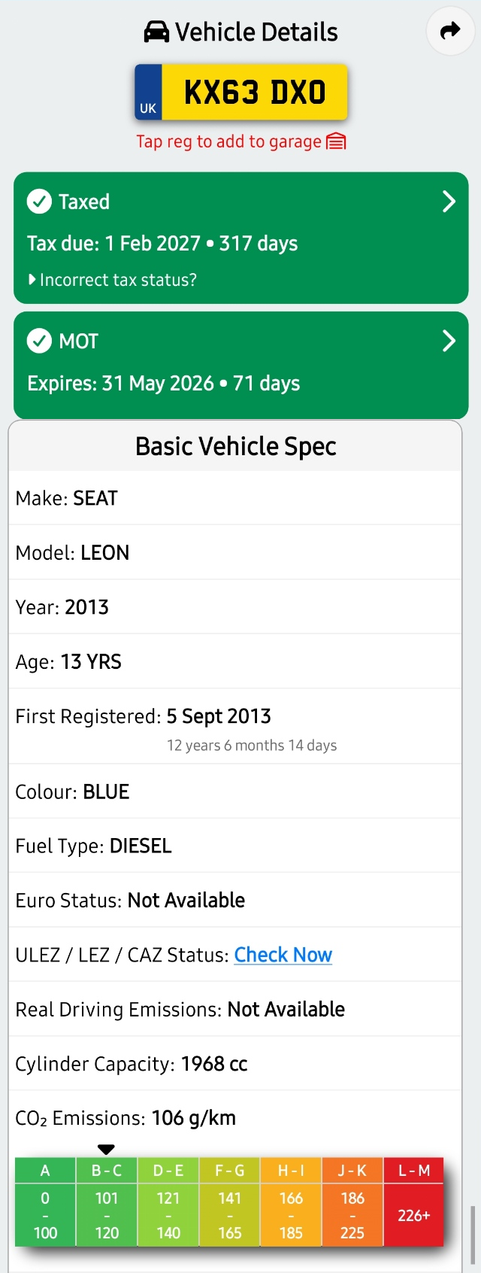Click 'Tap reg to add to garage'
This screenshot has width=481, height=1273.
(x=228, y=141)
